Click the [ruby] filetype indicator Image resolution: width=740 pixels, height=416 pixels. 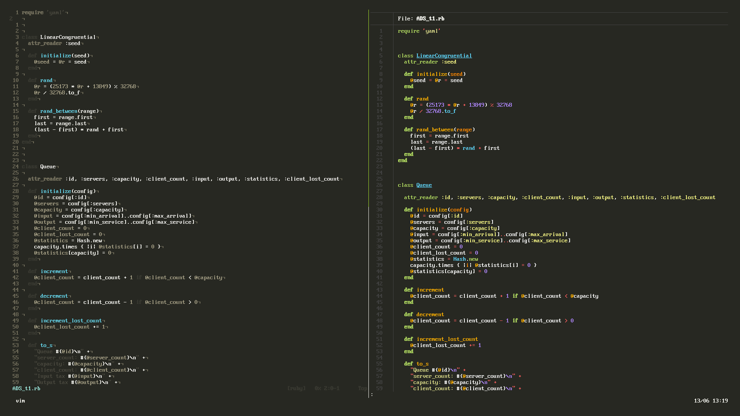296,388
